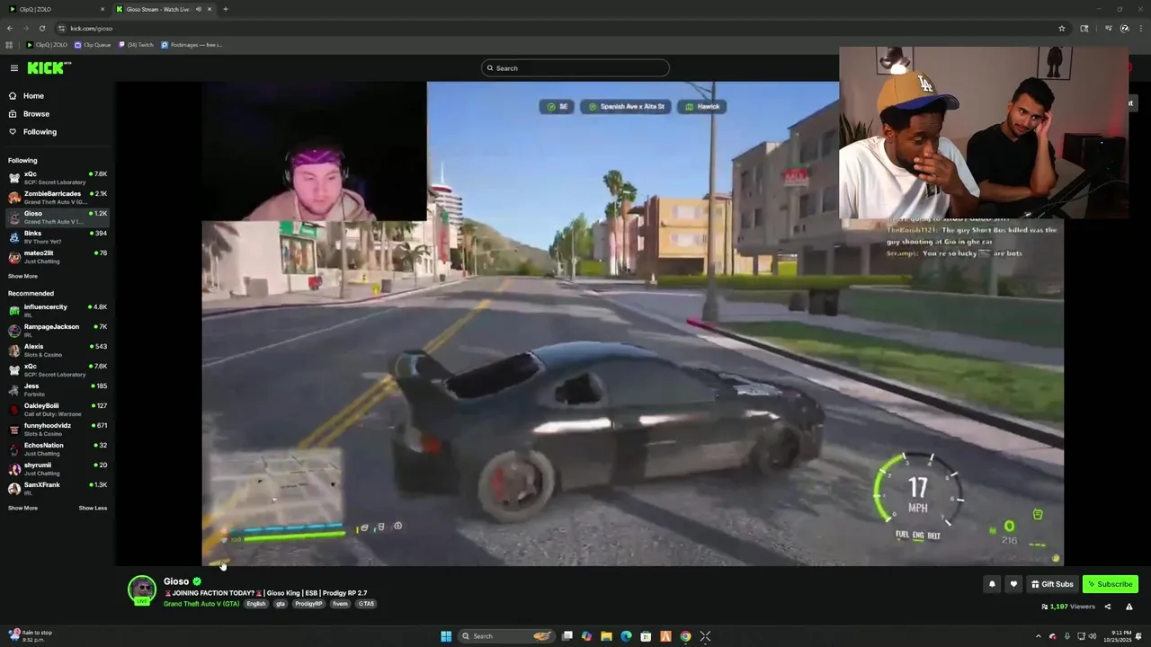The width and height of the screenshot is (1151, 647).
Task: Open the Windows Start menu
Action: click(446, 636)
